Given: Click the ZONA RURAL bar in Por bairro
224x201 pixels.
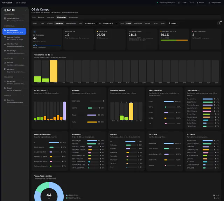Looking at the screenshot, I should (x=208, y=141).
